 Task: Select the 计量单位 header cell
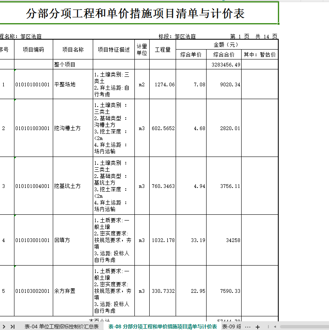142,50
